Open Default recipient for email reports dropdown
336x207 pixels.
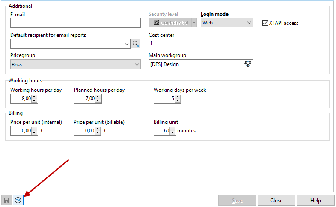click(x=127, y=44)
